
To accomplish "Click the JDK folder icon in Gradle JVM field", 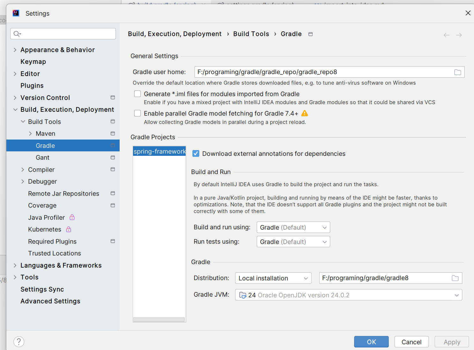I will pyautogui.click(x=243, y=295).
